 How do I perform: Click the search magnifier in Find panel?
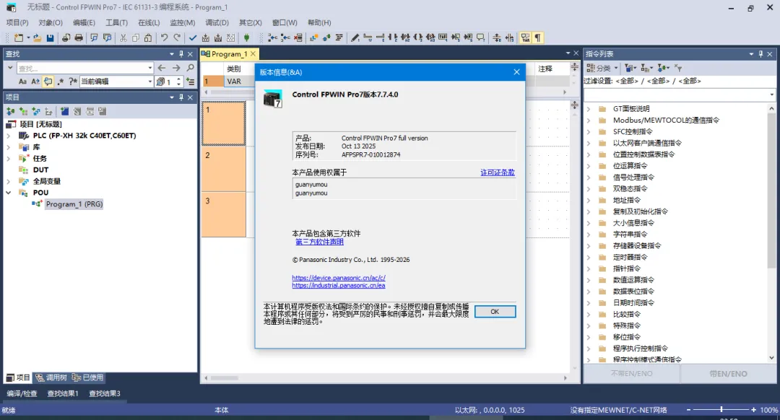point(190,68)
